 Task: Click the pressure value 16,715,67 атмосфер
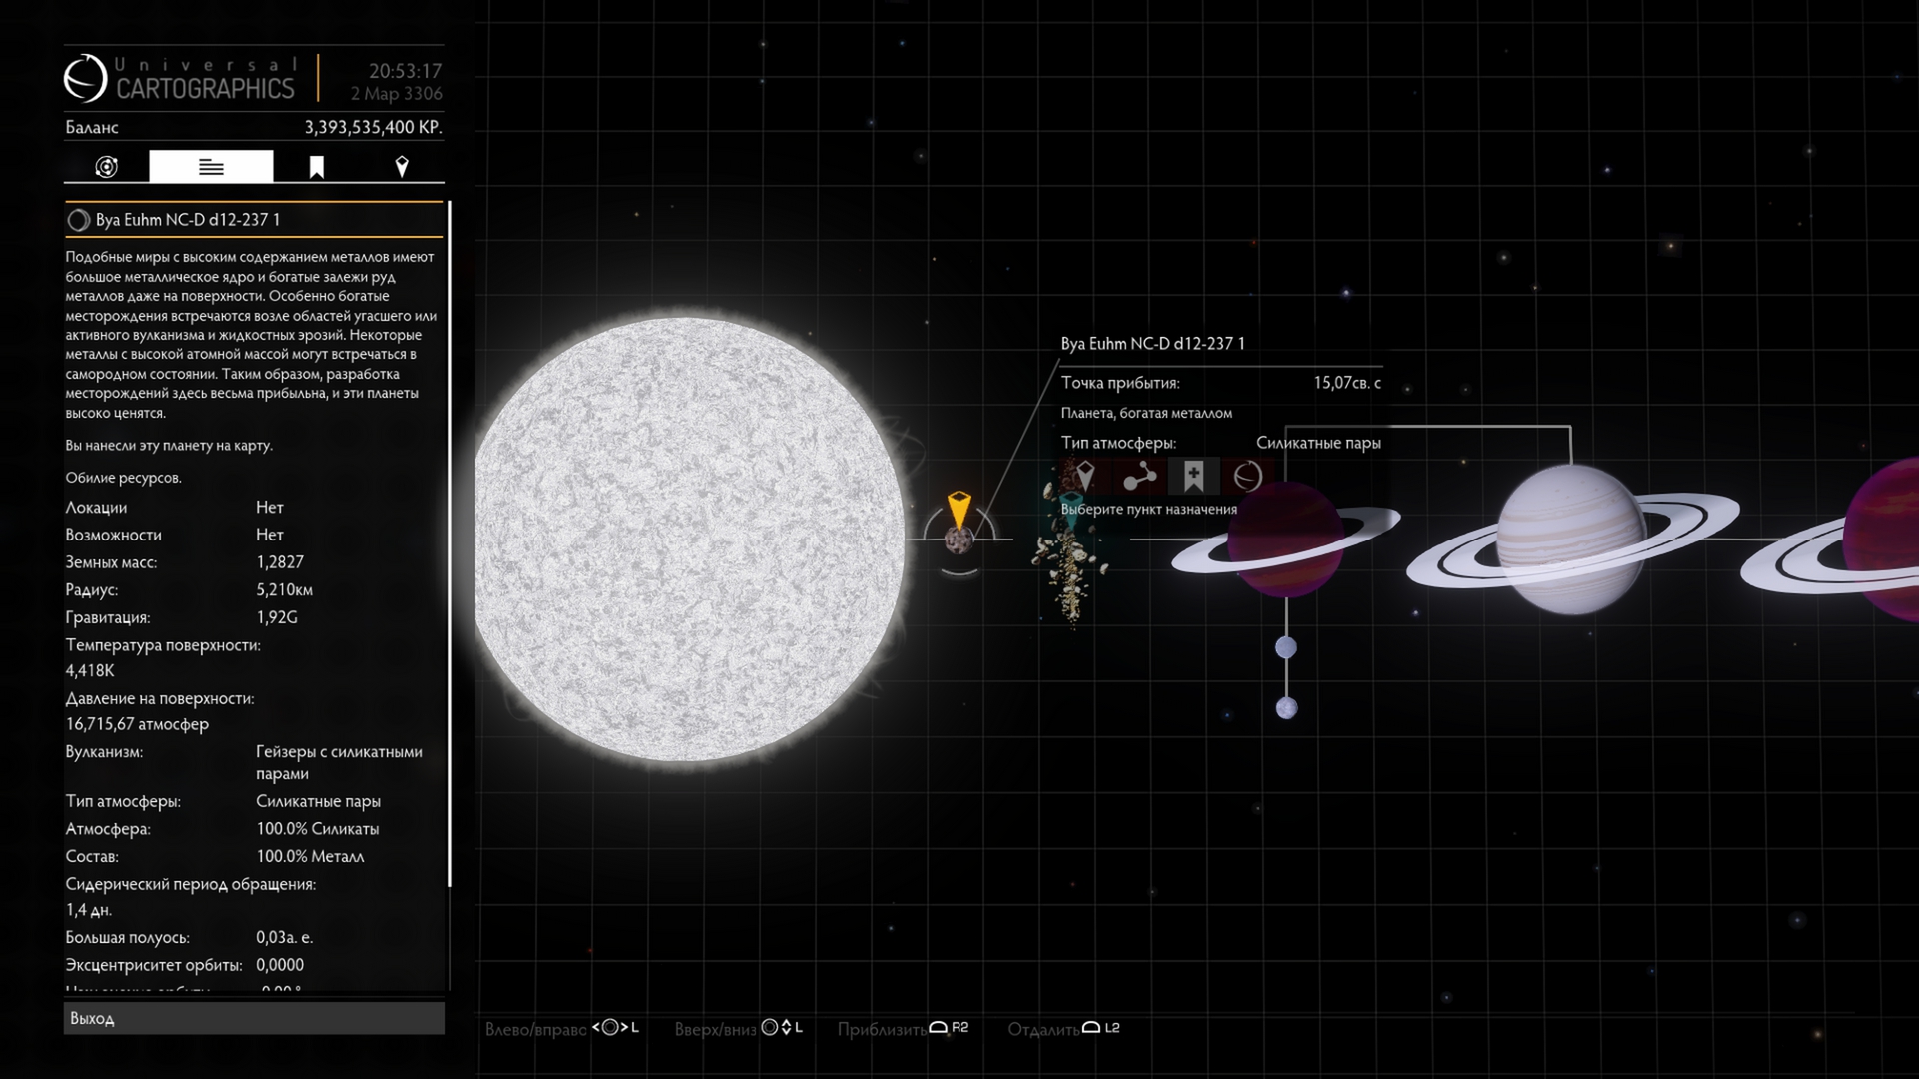point(137,724)
